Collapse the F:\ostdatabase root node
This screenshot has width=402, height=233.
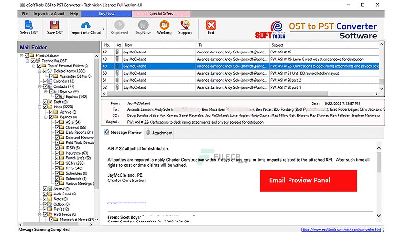click(x=22, y=55)
